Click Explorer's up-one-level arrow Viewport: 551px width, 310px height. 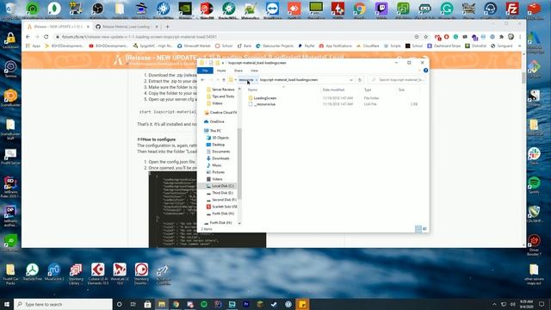click(224, 80)
